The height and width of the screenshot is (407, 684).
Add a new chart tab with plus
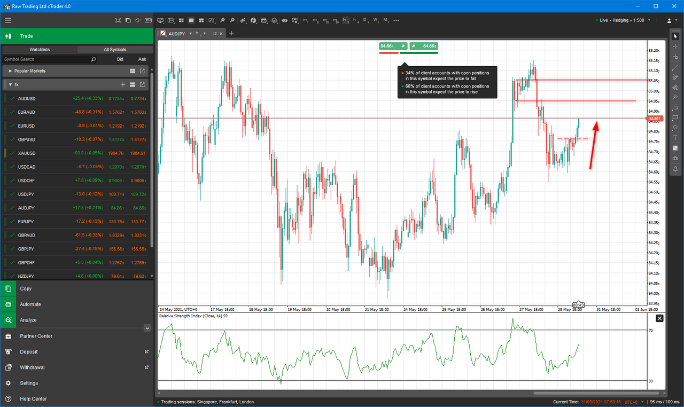tap(231, 33)
